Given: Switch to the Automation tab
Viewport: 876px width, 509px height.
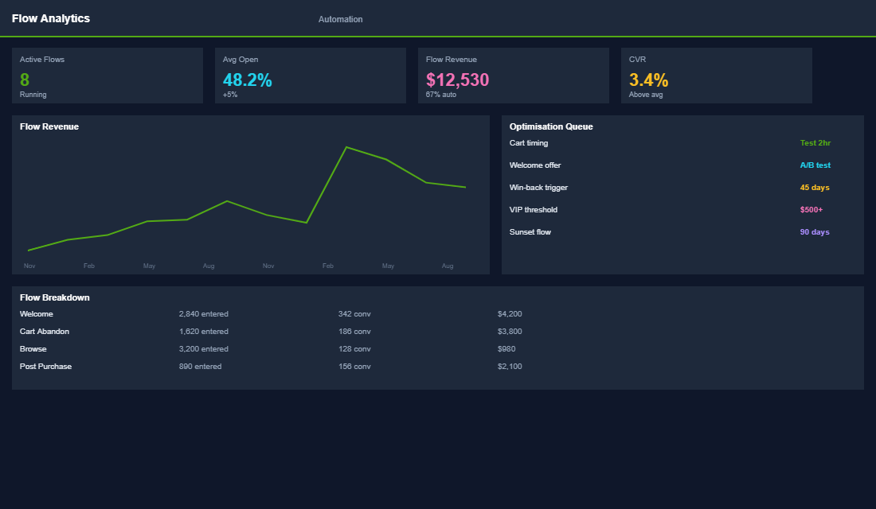Looking at the screenshot, I should [x=340, y=18].
